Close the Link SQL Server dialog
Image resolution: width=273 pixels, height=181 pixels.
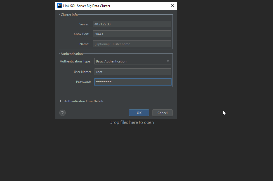(173, 6)
